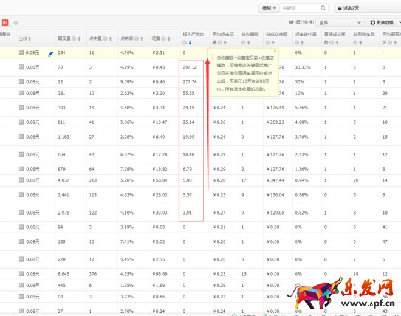
Task: Click the help icon next to 展现量
Action: tap(74, 38)
